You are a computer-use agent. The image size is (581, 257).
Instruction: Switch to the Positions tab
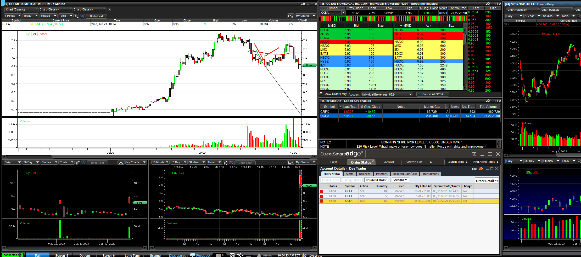coord(382,174)
